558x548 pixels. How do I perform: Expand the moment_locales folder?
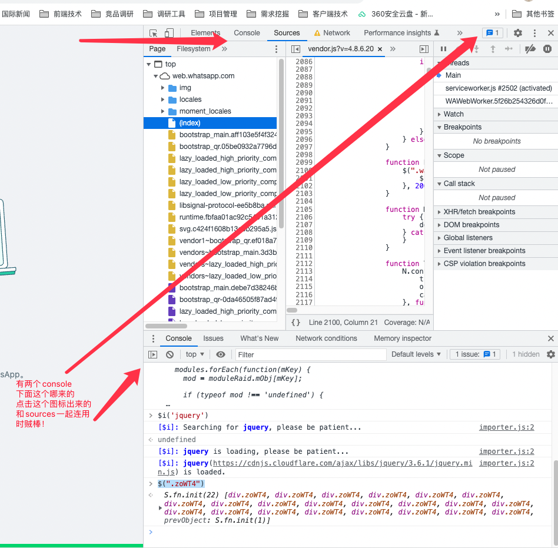click(x=162, y=111)
